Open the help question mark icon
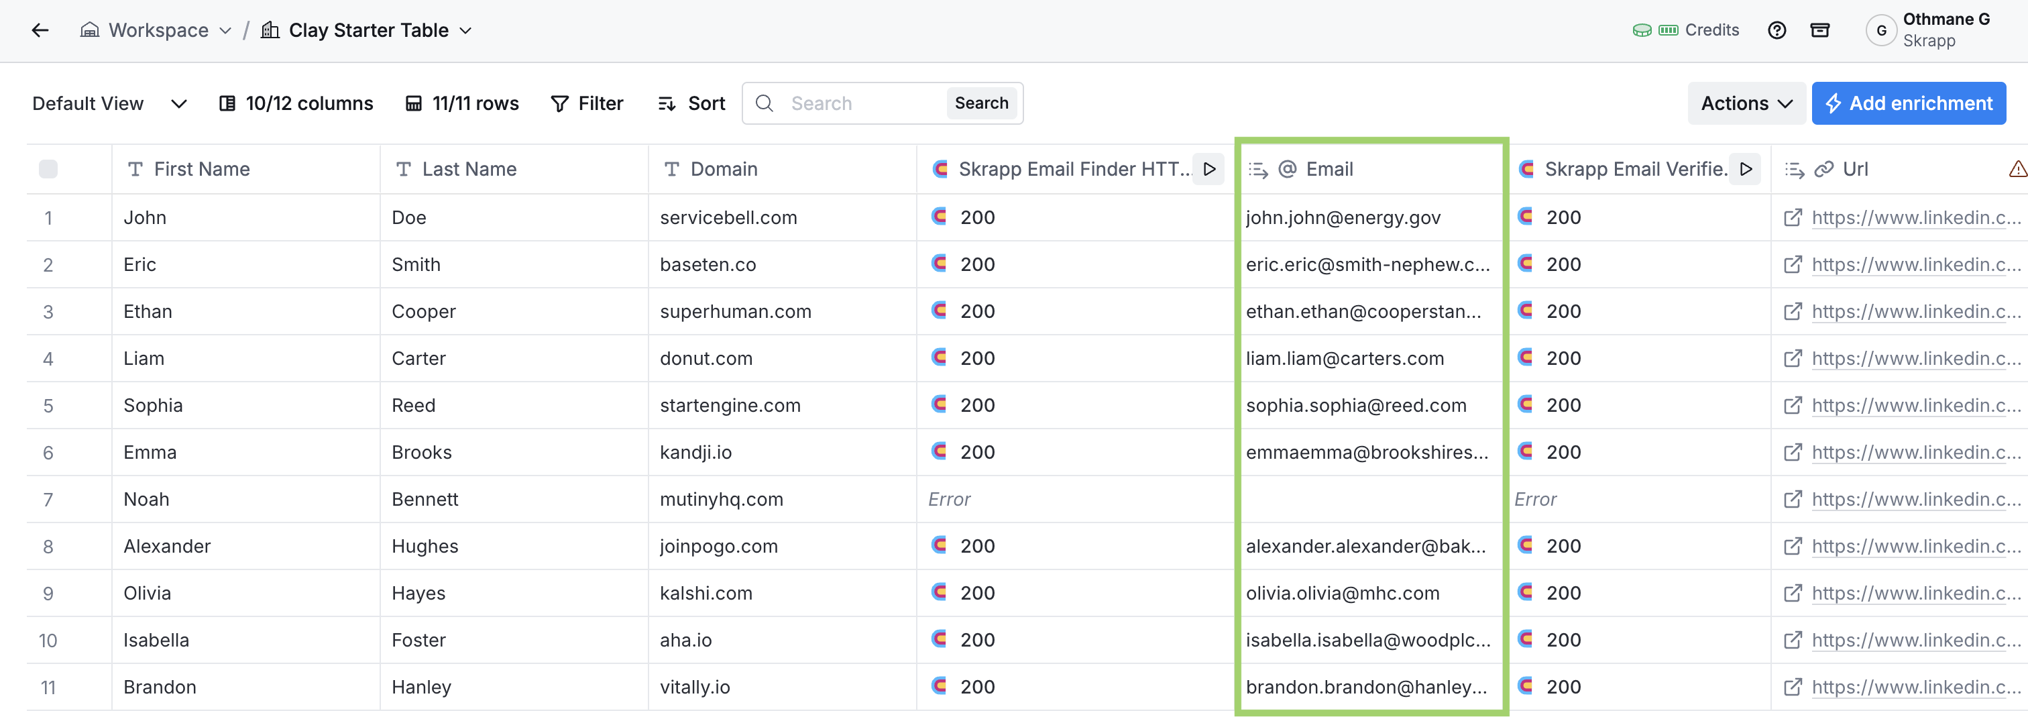The height and width of the screenshot is (719, 2028). pyautogui.click(x=1776, y=31)
